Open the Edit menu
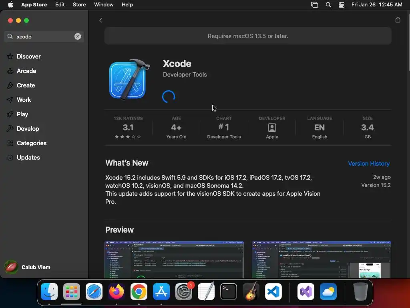This screenshot has width=410, height=308. click(60, 4)
